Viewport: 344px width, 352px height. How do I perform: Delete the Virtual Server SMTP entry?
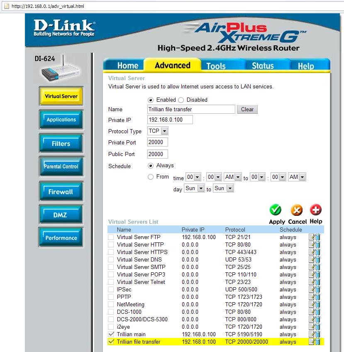click(317, 267)
